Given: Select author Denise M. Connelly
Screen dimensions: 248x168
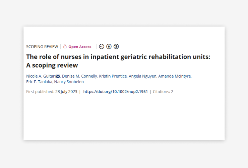Looking at the screenshot, I should coord(79,76).
